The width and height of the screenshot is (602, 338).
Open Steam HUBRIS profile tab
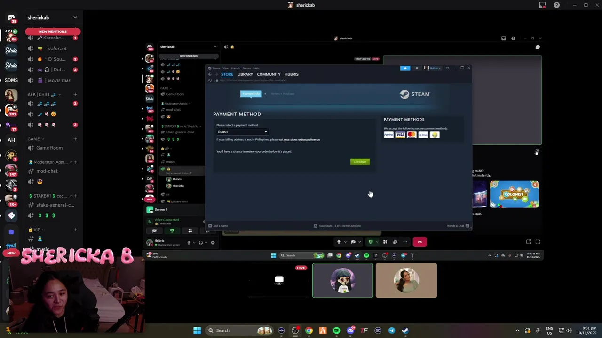click(x=291, y=74)
